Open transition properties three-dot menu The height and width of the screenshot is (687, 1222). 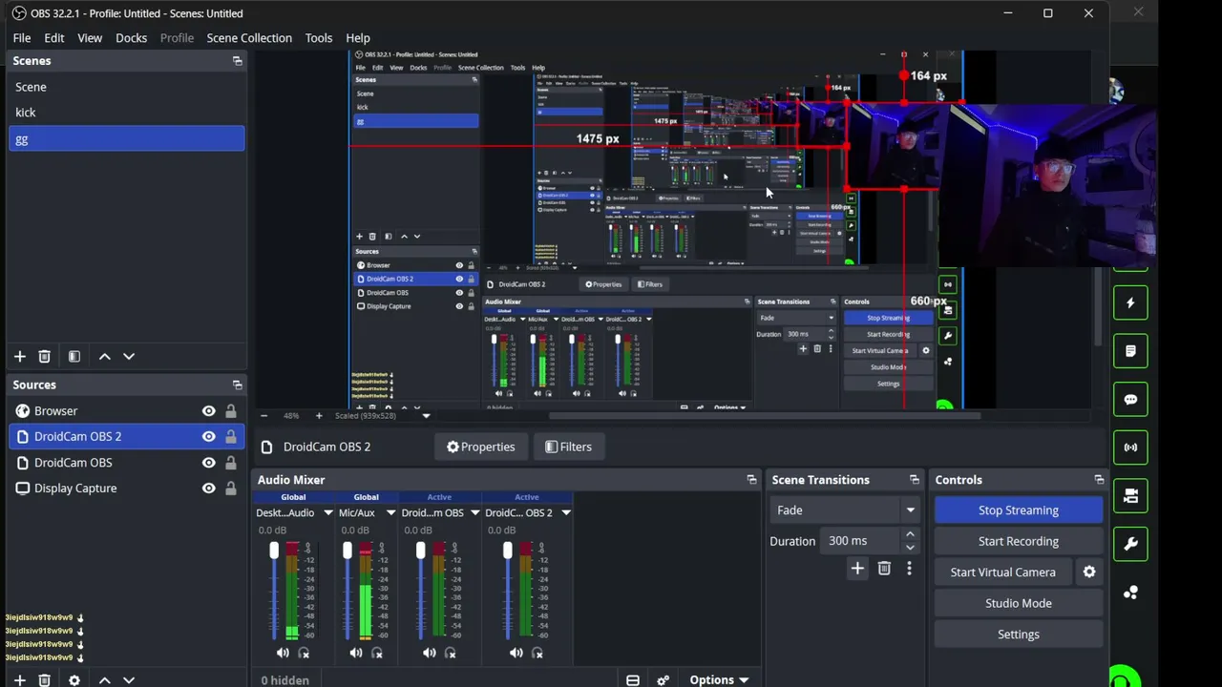(x=909, y=569)
